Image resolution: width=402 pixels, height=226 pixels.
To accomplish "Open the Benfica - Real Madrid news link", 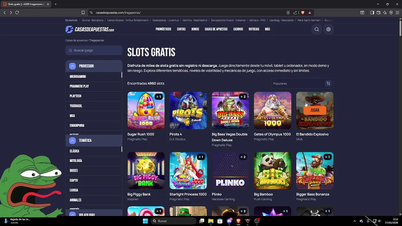I will coord(195,20).
